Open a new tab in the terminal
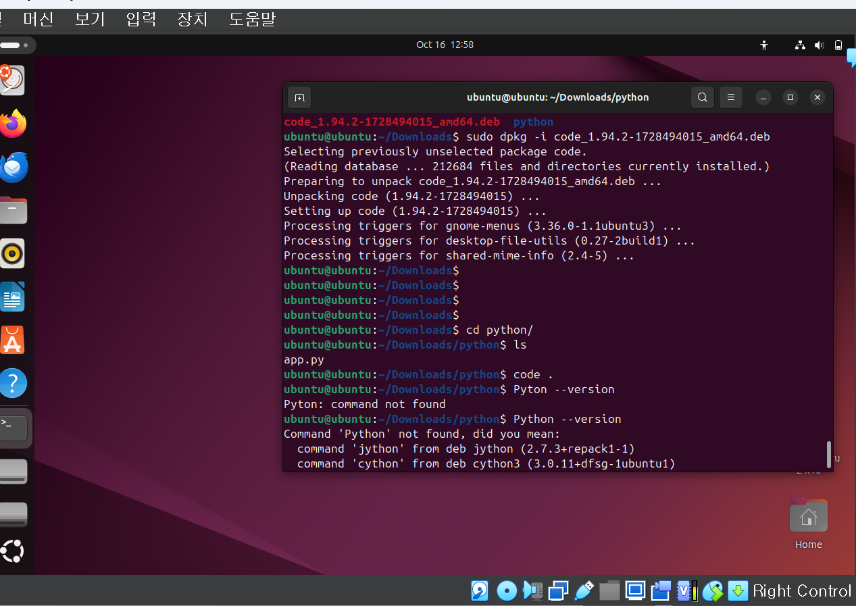Image resolution: width=856 pixels, height=606 pixels. tap(299, 98)
